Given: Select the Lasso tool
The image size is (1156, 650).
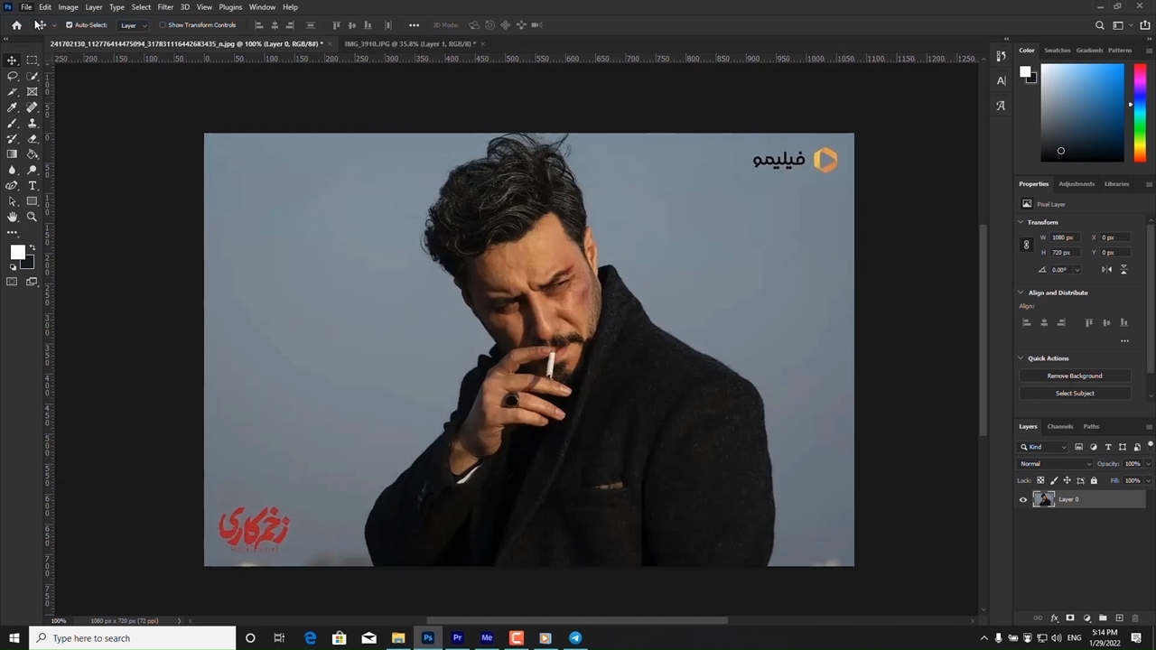Looking at the screenshot, I should (13, 76).
